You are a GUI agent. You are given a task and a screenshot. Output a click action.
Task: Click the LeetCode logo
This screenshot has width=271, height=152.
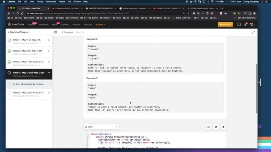[x=16, y=24]
